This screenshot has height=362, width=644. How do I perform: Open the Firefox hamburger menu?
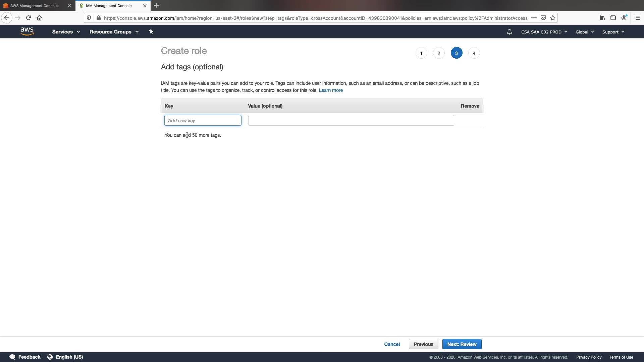(637, 18)
